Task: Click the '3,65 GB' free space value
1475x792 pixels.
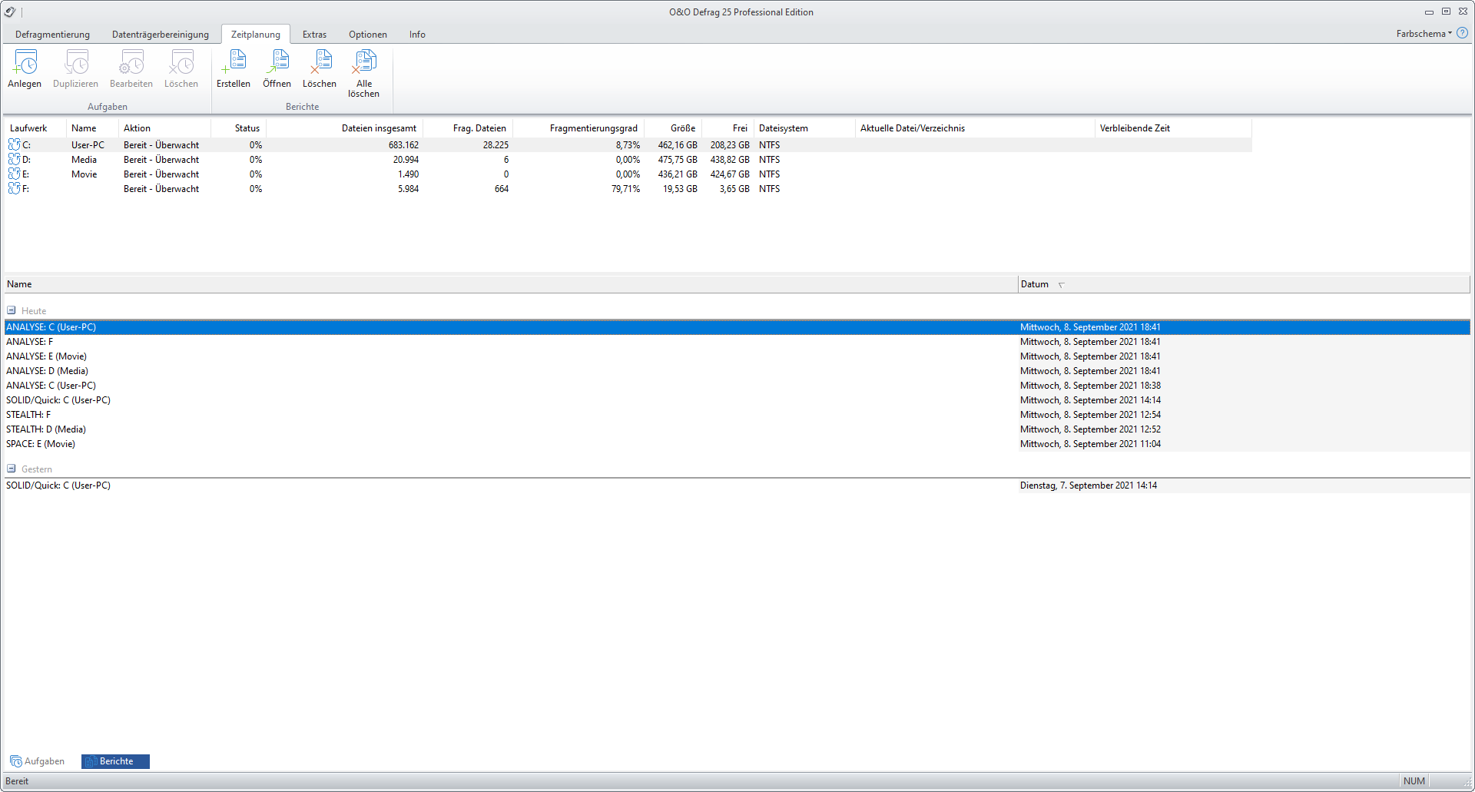Action: tap(734, 189)
